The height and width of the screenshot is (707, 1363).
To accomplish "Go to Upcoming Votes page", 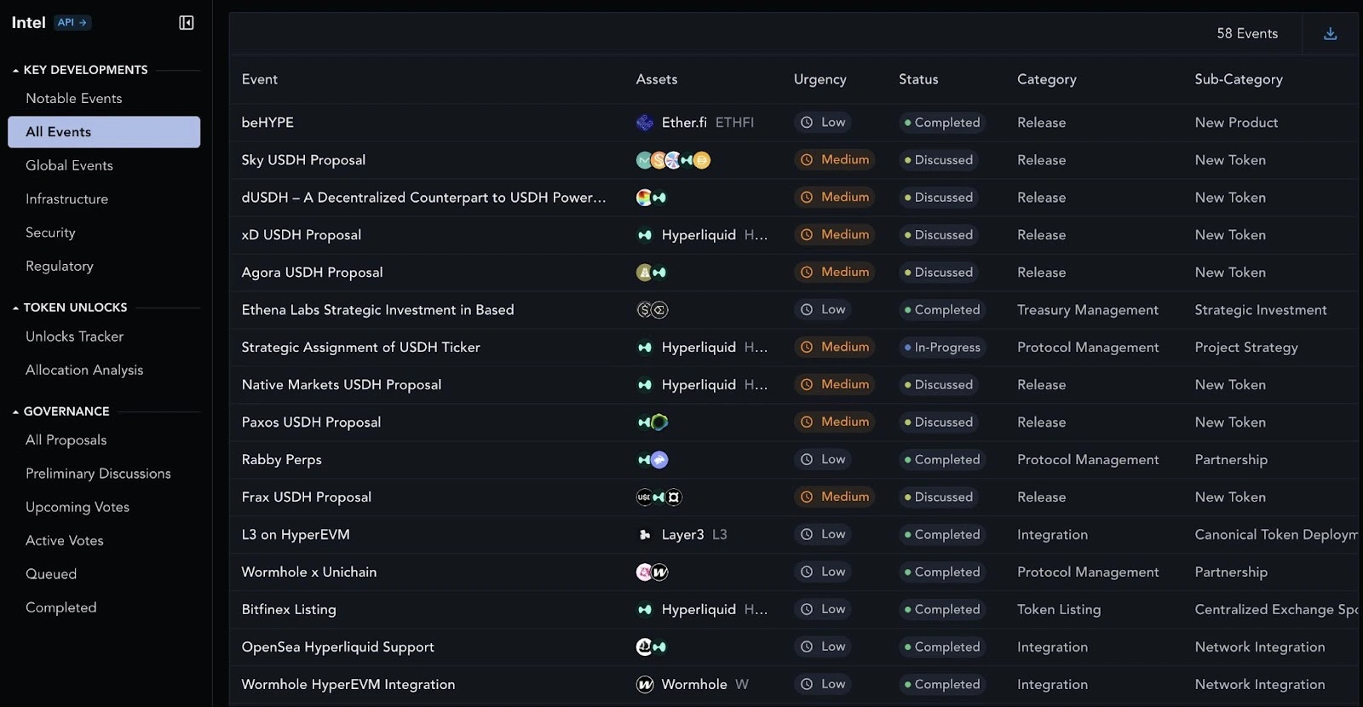I will point(78,507).
